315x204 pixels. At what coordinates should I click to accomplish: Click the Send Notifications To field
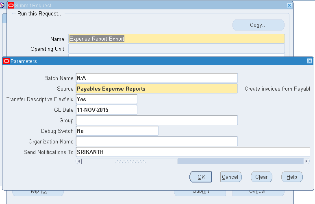193,152
